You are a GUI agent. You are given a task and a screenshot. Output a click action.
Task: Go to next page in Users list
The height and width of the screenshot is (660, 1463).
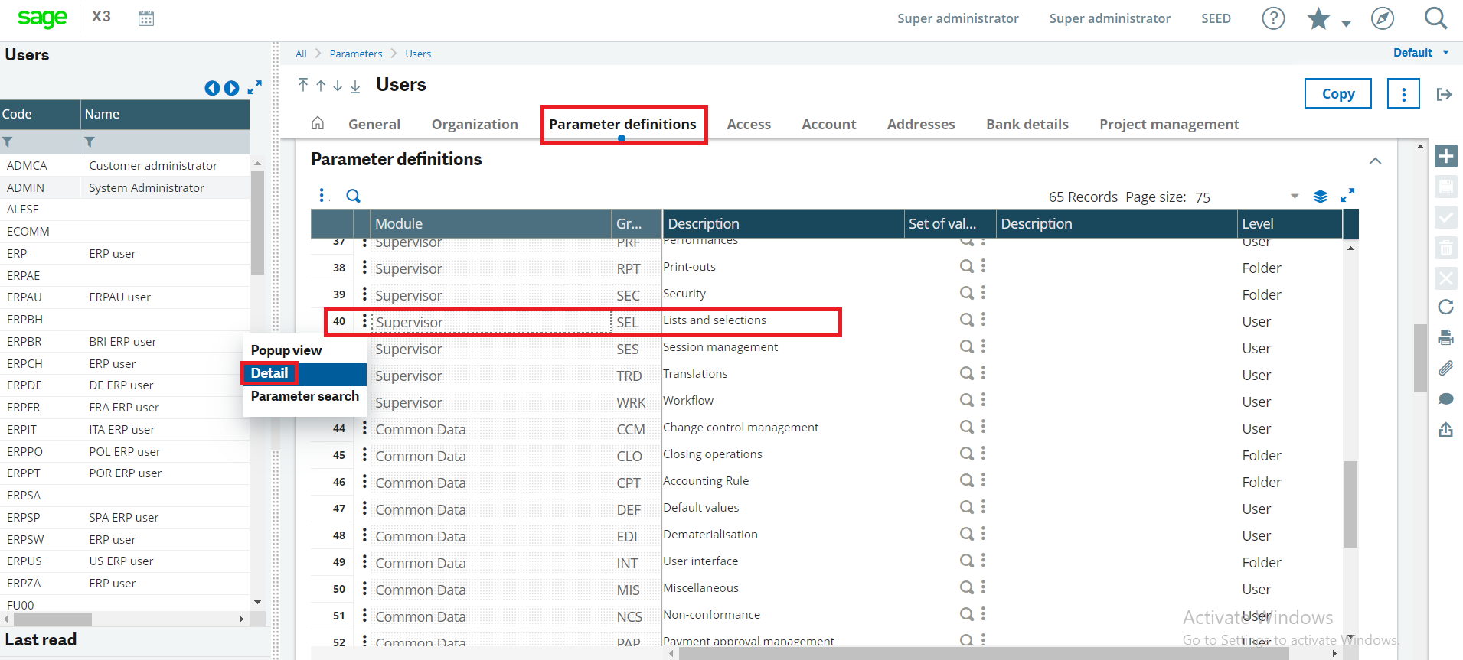pos(231,88)
